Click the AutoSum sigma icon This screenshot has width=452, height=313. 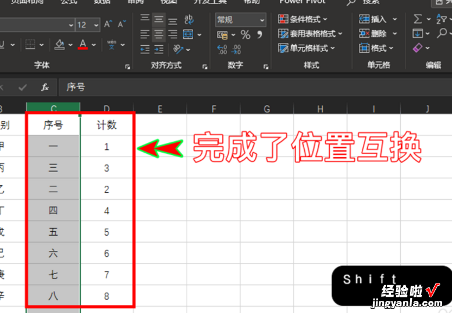[418, 19]
